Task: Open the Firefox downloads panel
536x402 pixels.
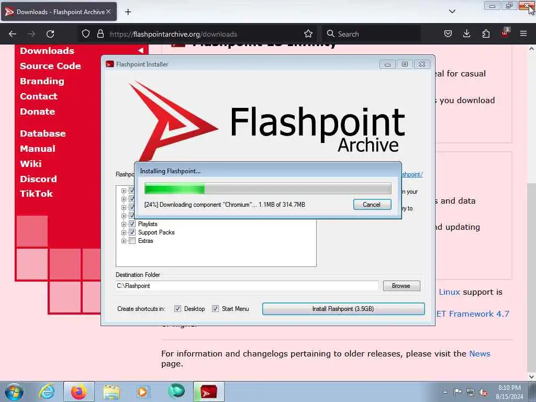Action: pyautogui.click(x=466, y=34)
